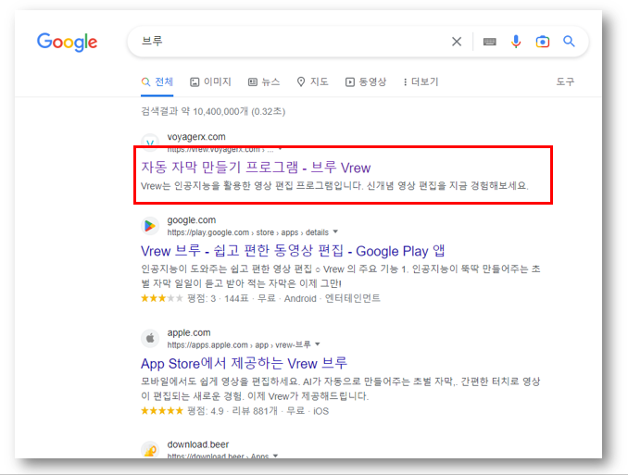Expand download.beer result options arrow

(275, 456)
